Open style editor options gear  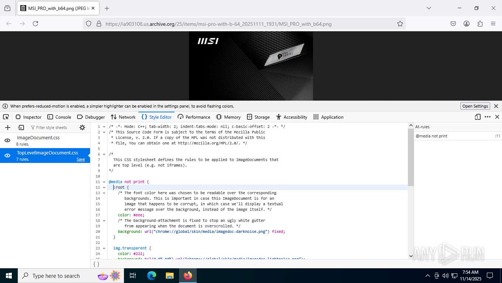[x=82, y=127]
